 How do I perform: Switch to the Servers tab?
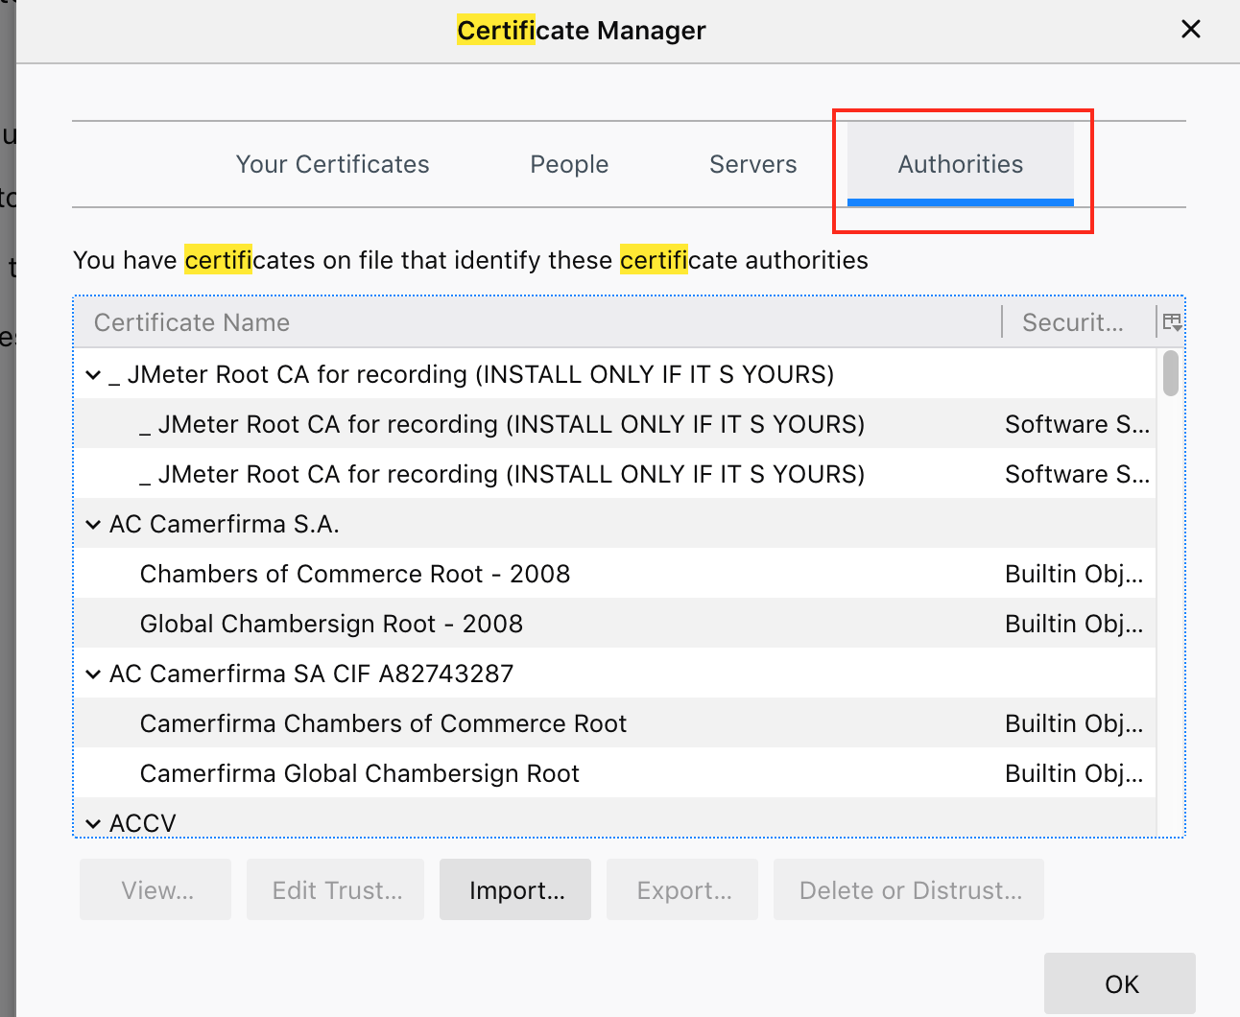(x=753, y=164)
